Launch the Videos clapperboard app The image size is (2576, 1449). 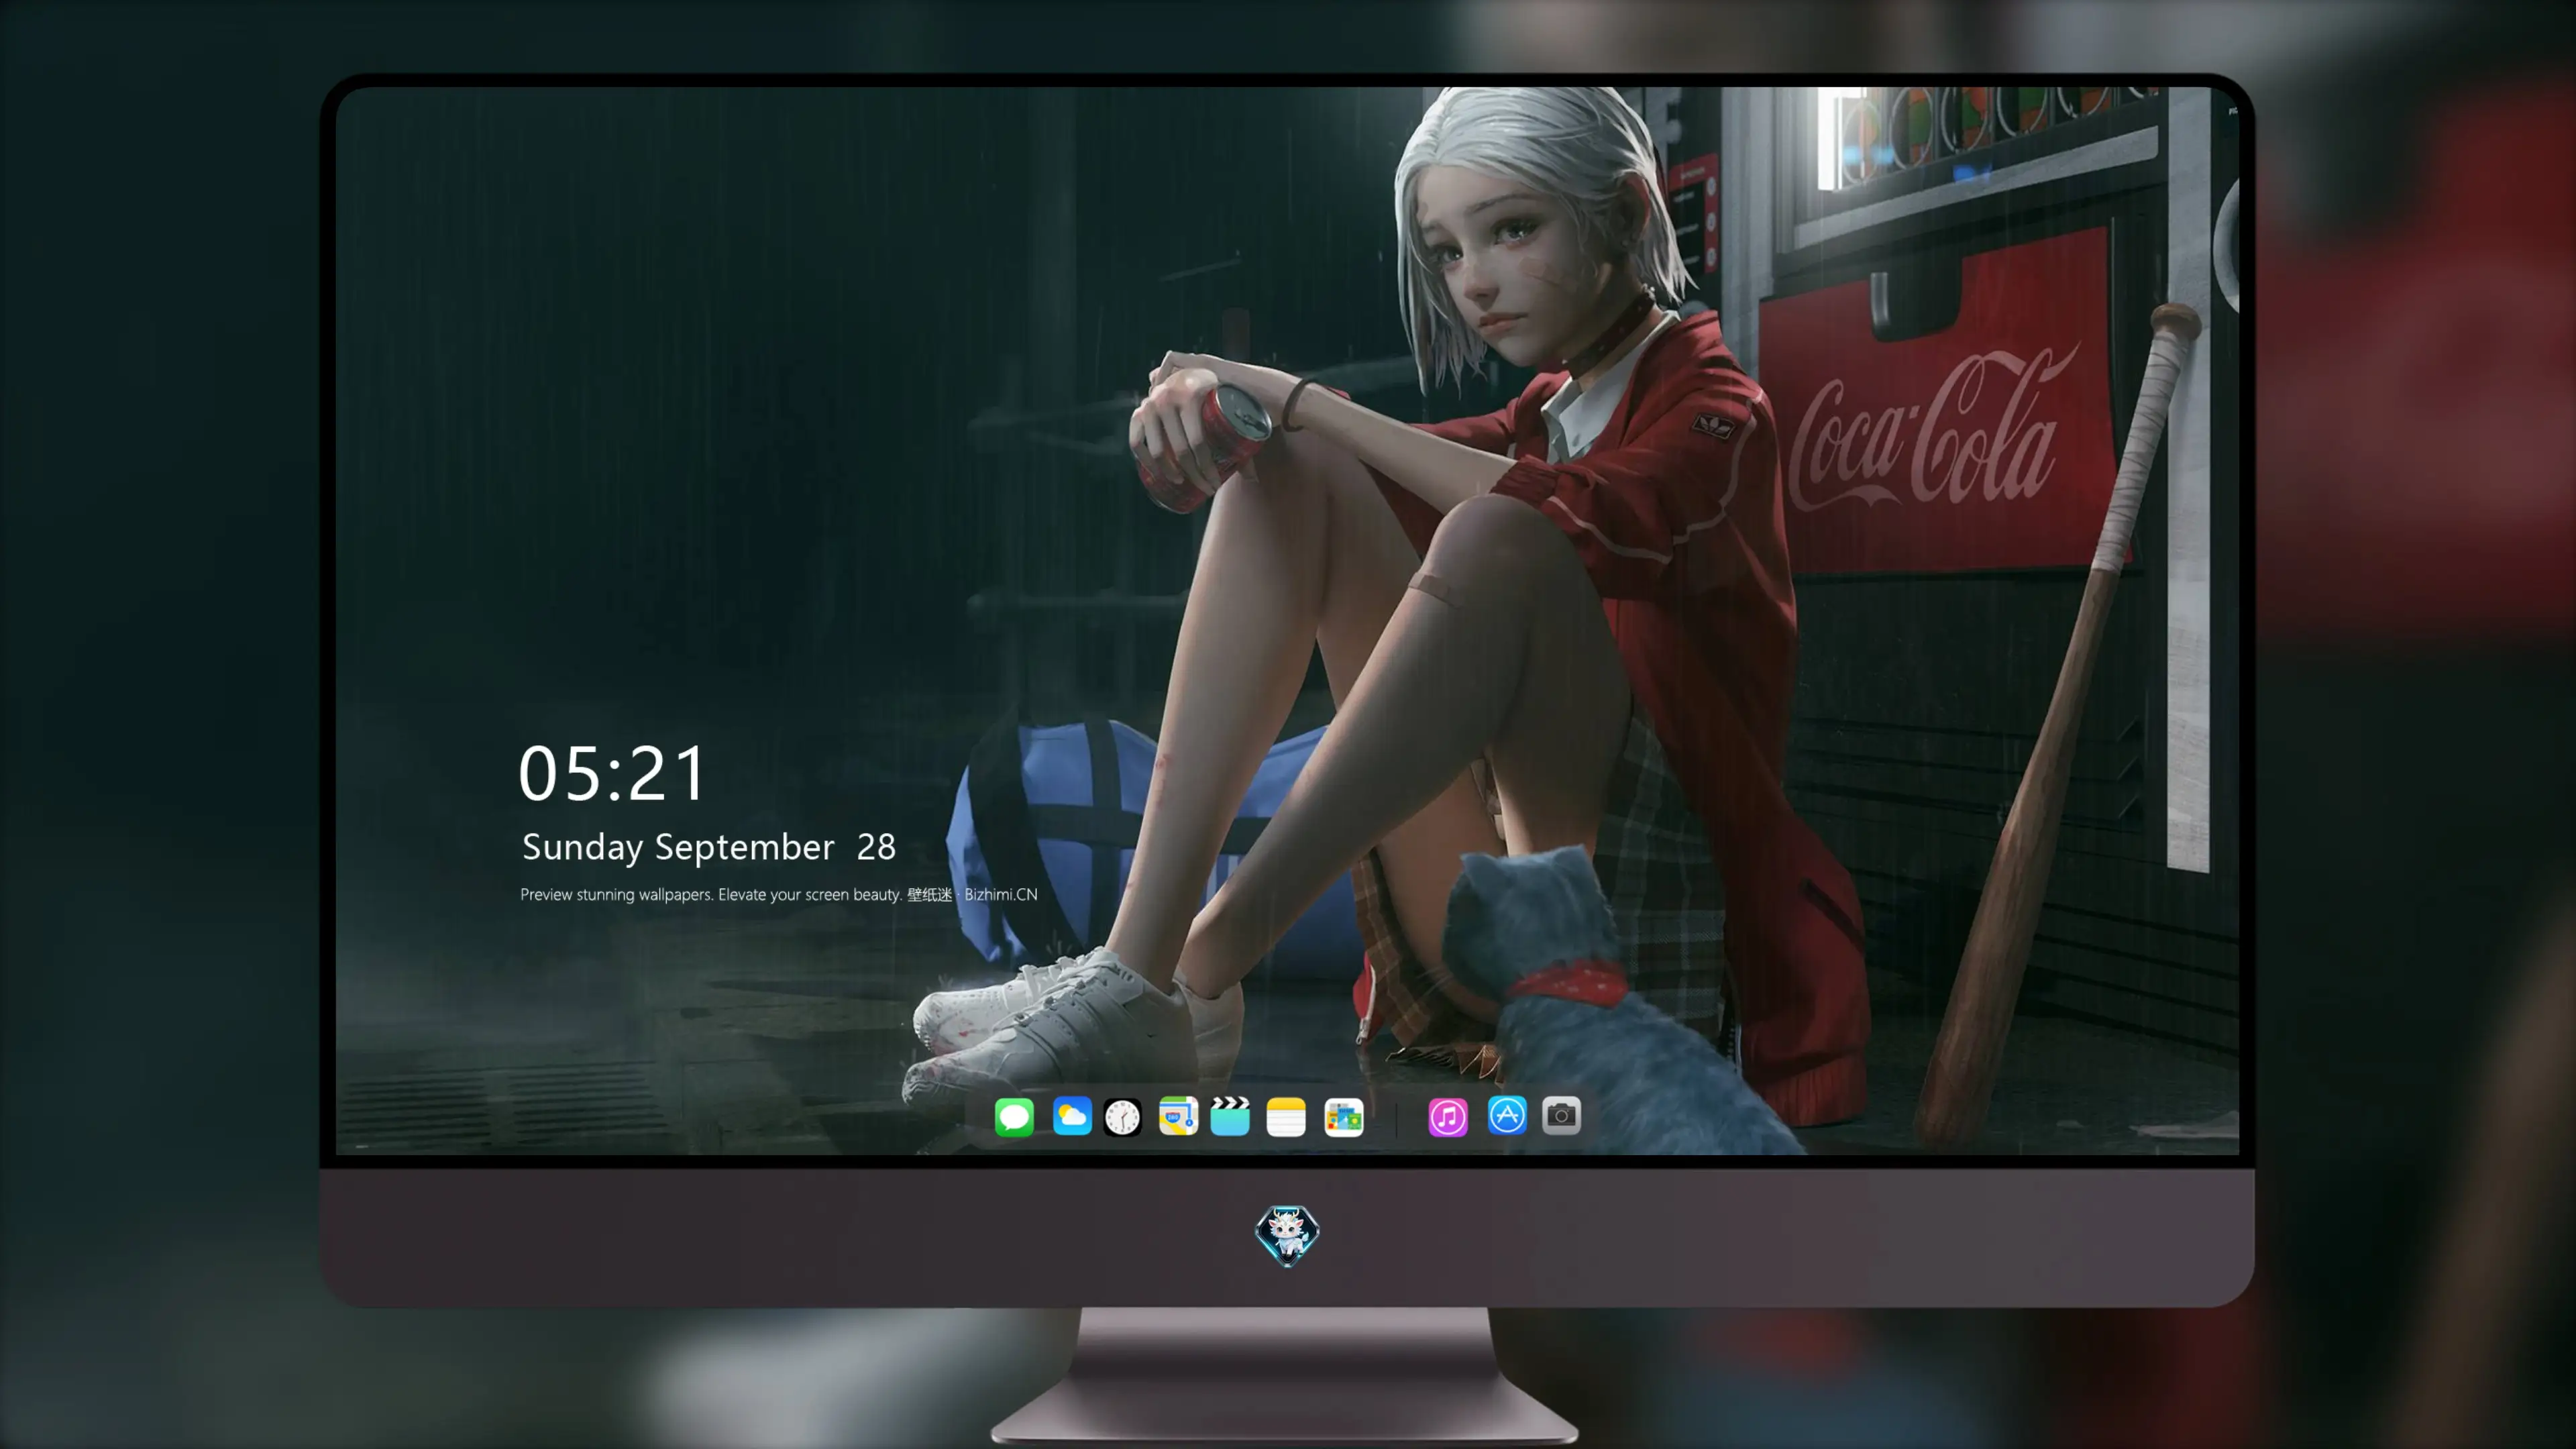coord(1230,1116)
